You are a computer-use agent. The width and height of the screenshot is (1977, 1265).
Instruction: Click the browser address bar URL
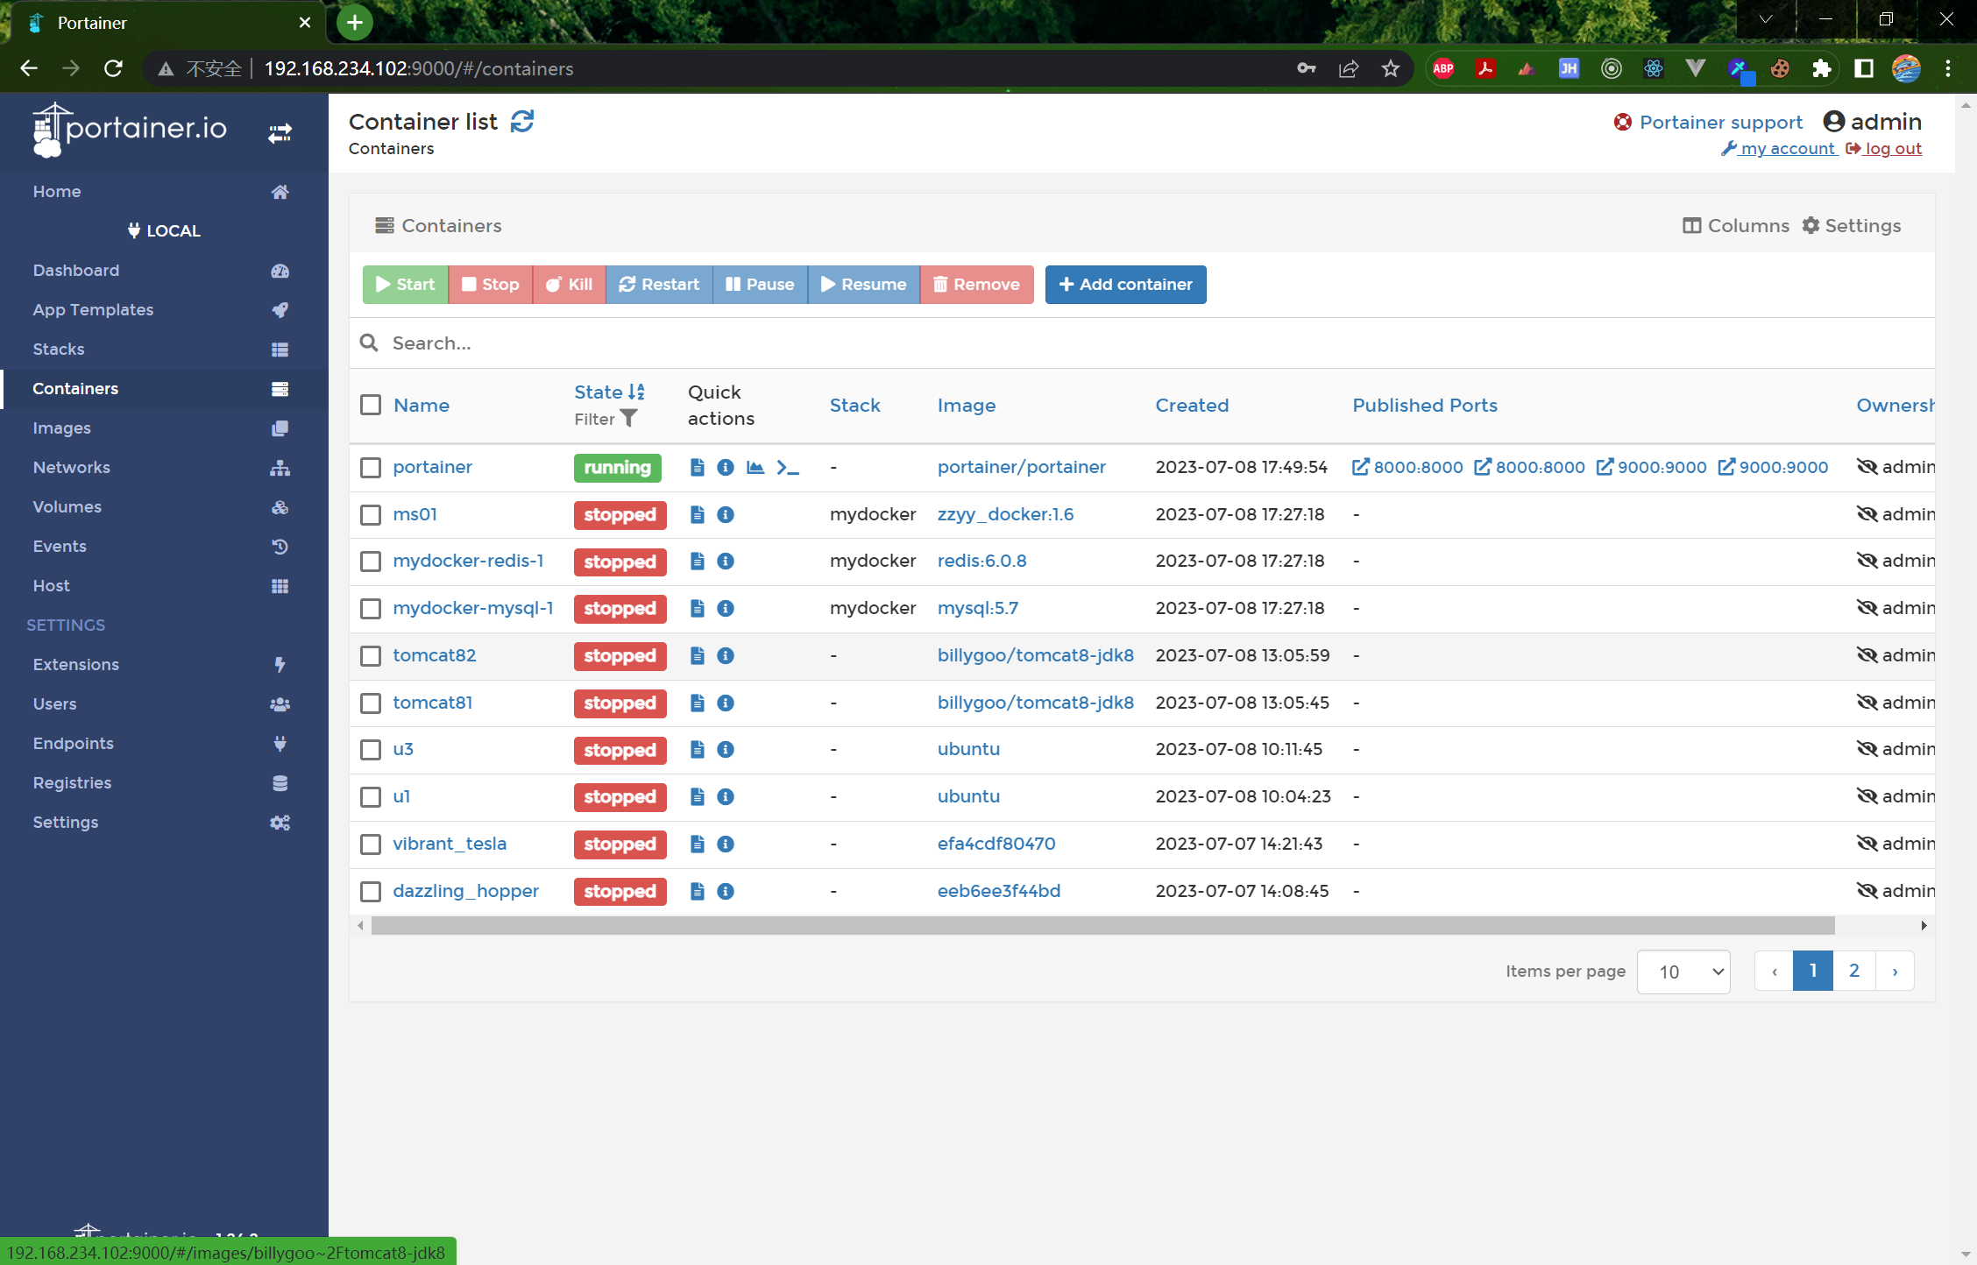[419, 68]
